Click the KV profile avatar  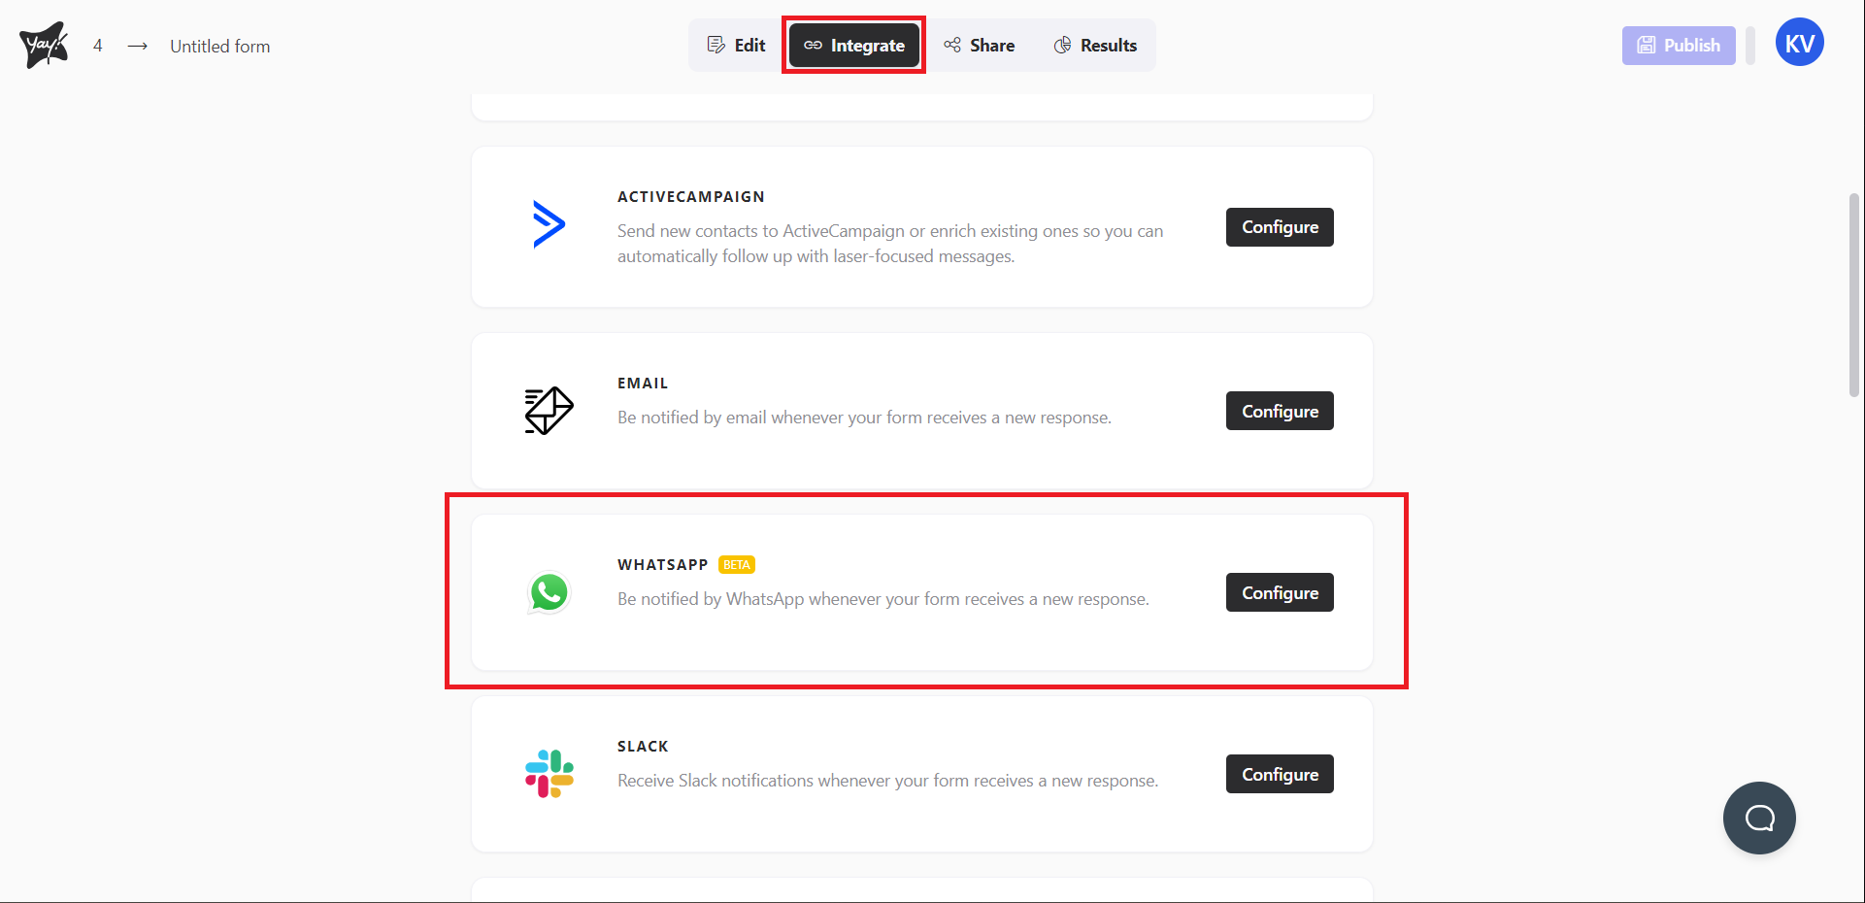coord(1800,42)
